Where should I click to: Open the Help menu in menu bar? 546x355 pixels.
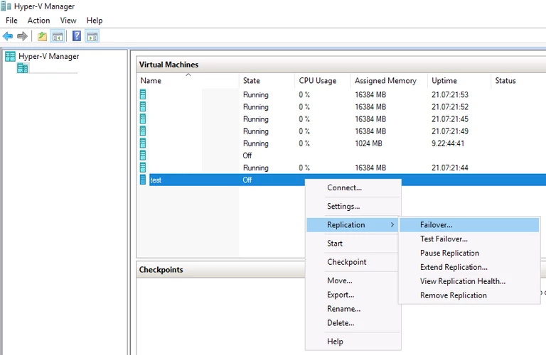[x=95, y=21]
